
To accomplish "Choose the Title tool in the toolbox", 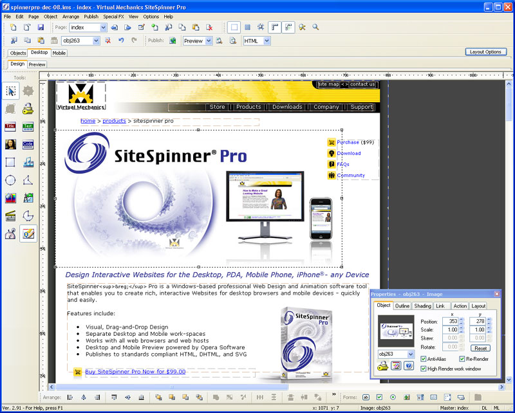I will pos(10,127).
